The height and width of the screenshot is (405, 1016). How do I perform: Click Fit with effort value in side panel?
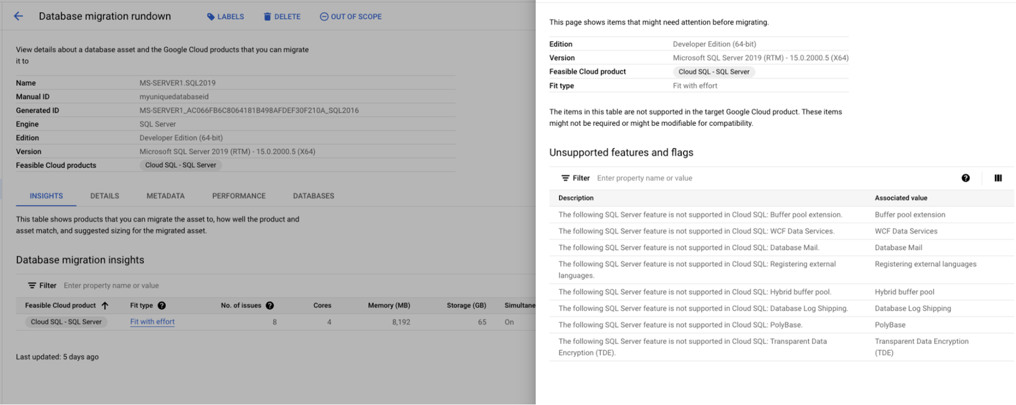click(695, 86)
